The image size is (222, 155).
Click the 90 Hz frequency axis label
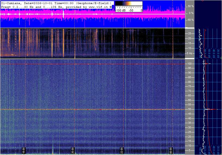point(189,73)
